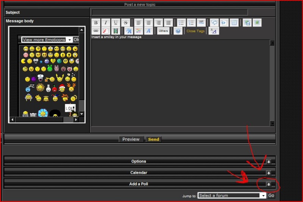Click the Others button
Screen dimensions: 303x202
[x=163, y=31]
